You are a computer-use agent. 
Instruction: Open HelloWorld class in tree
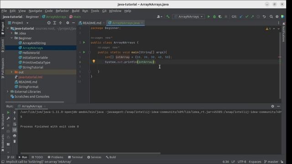(x=31, y=53)
